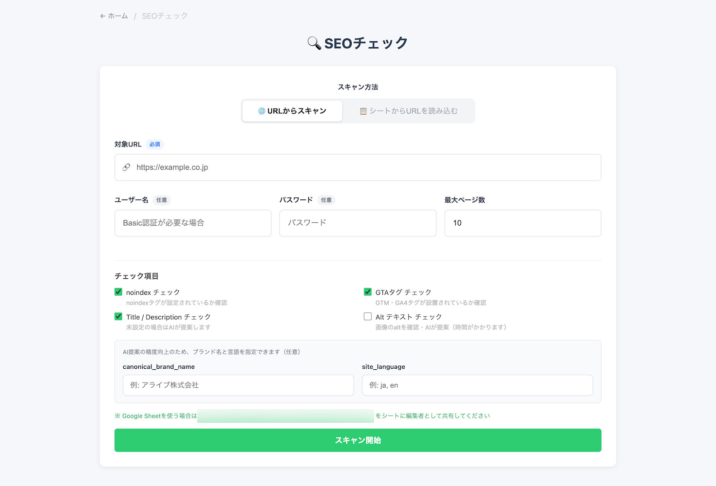Start the scan with スキャン開始 button
The width and height of the screenshot is (716, 486).
pyautogui.click(x=358, y=440)
